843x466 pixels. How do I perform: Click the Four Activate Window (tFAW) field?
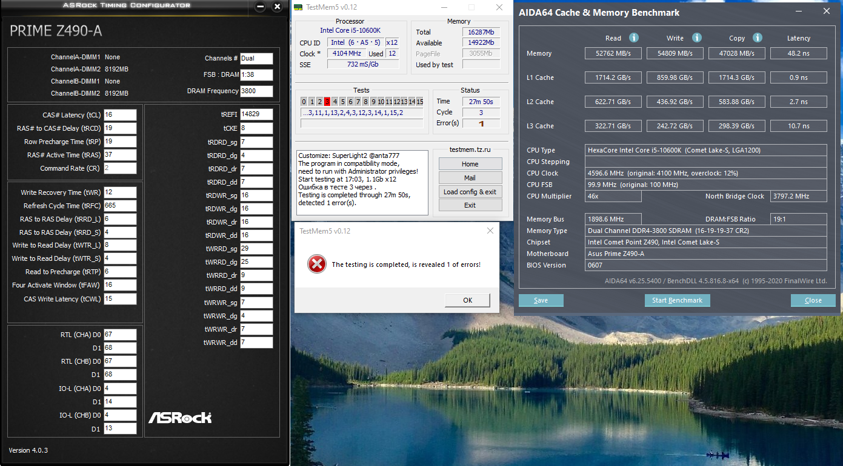point(120,285)
